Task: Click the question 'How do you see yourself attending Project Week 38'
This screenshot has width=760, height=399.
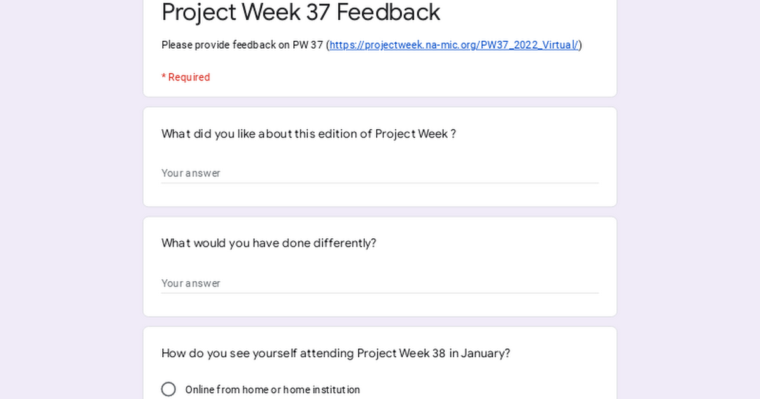Action: 336,353
